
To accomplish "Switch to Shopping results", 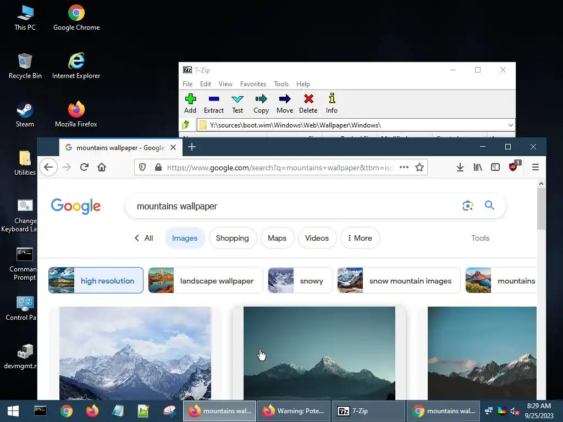I will point(233,238).
